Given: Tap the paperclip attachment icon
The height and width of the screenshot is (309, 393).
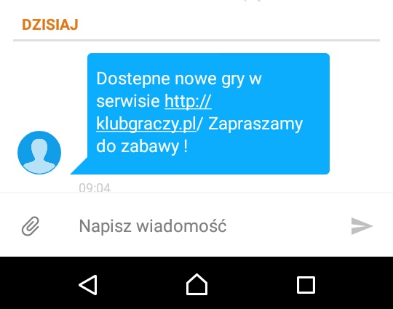Looking at the screenshot, I should 31,226.
